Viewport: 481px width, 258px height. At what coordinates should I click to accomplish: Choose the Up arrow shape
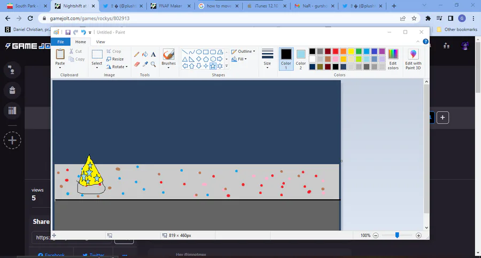pos(192,66)
